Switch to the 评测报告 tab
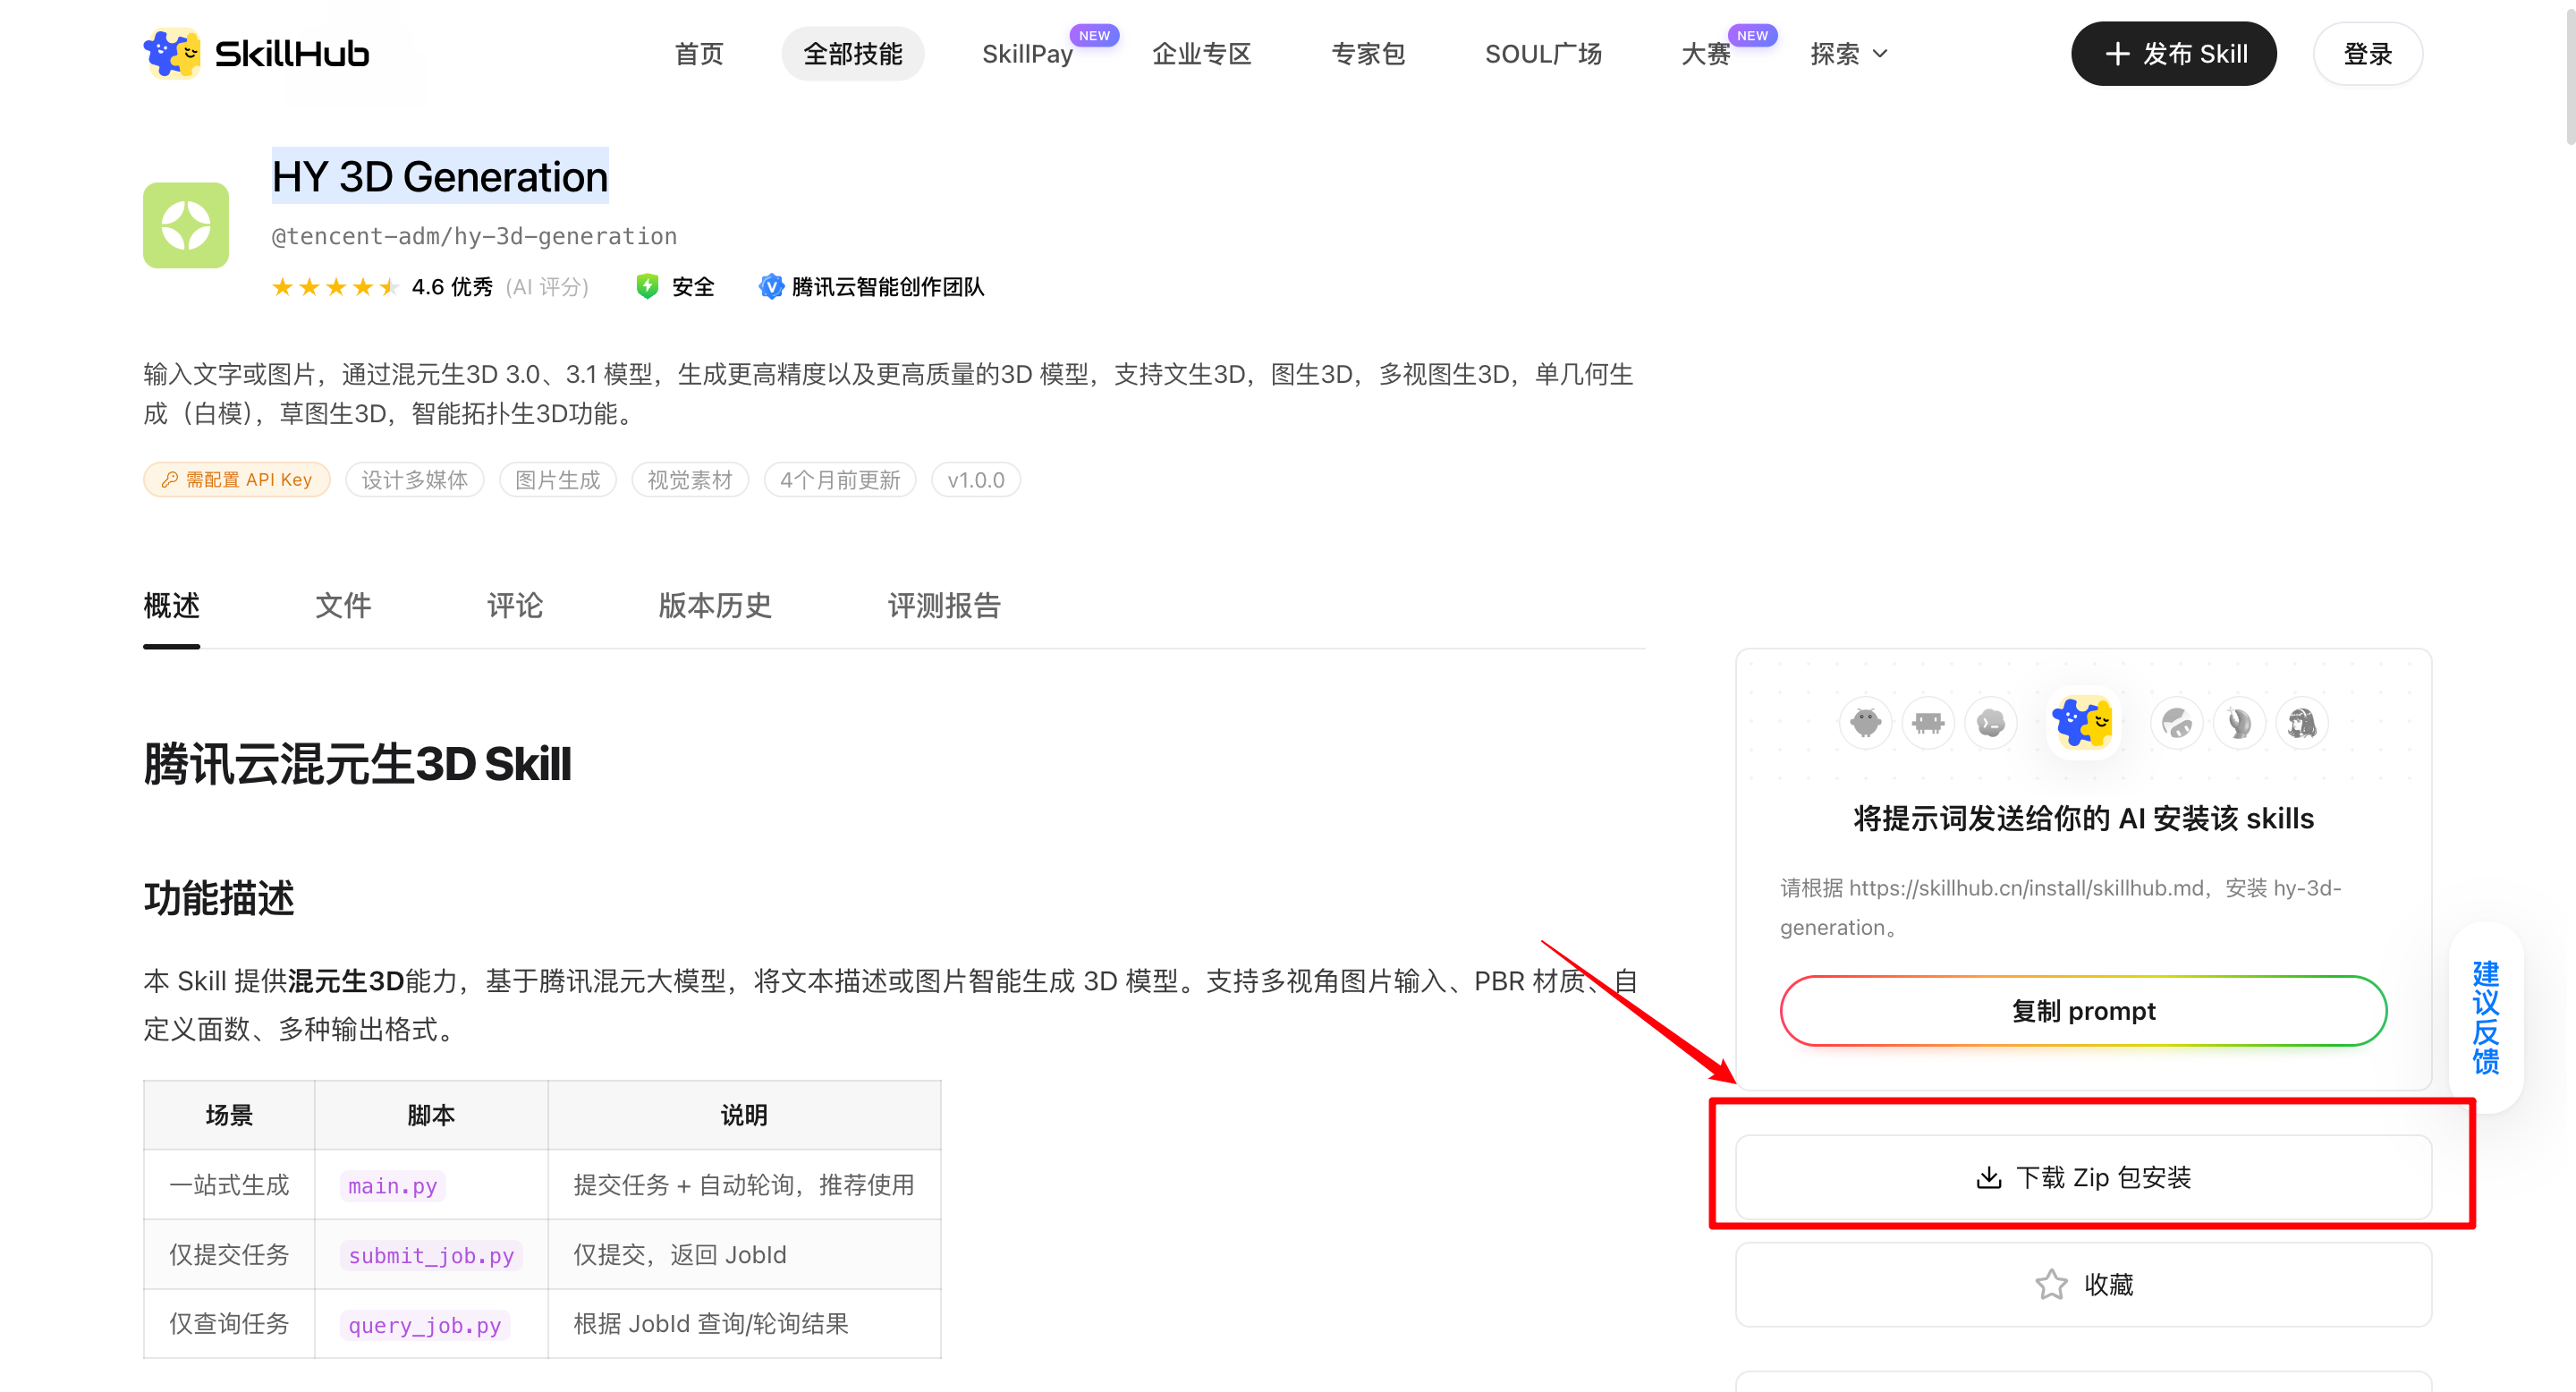The width and height of the screenshot is (2576, 1392). 944,606
